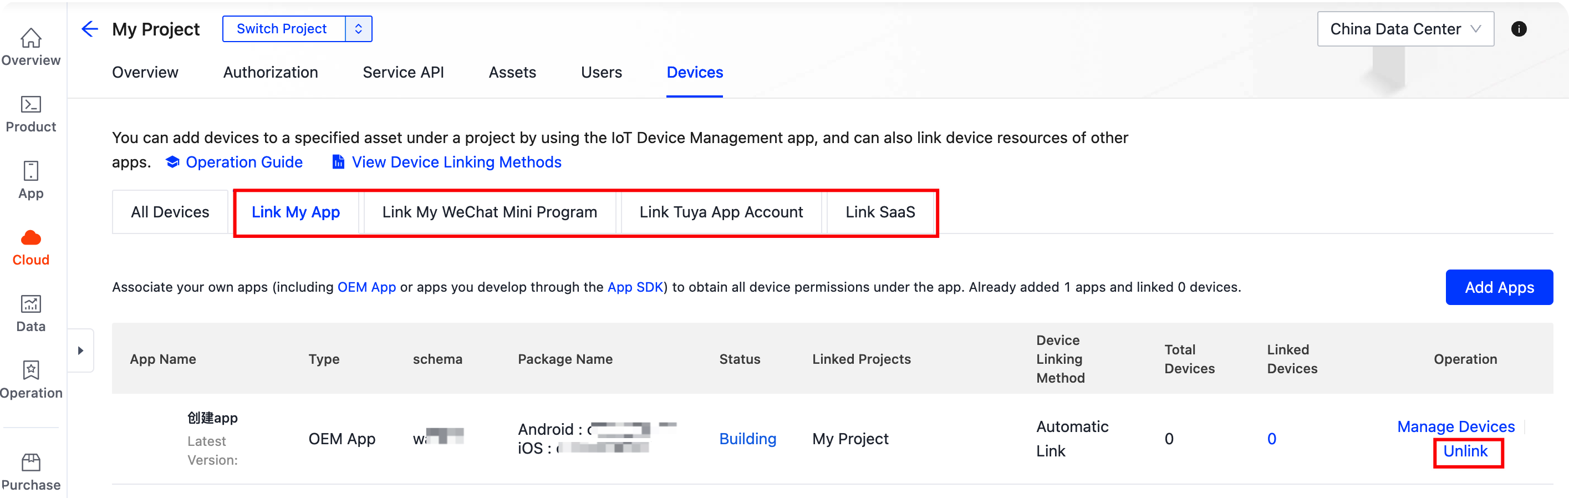Click the document icon beside View Device Linking Methods
The image size is (1569, 498).
[338, 162]
